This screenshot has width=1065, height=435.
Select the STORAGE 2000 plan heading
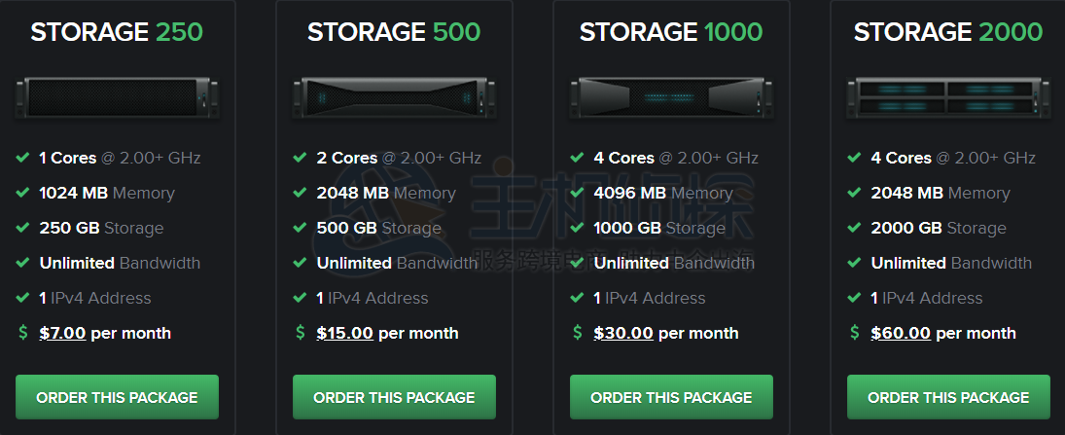coord(948,32)
